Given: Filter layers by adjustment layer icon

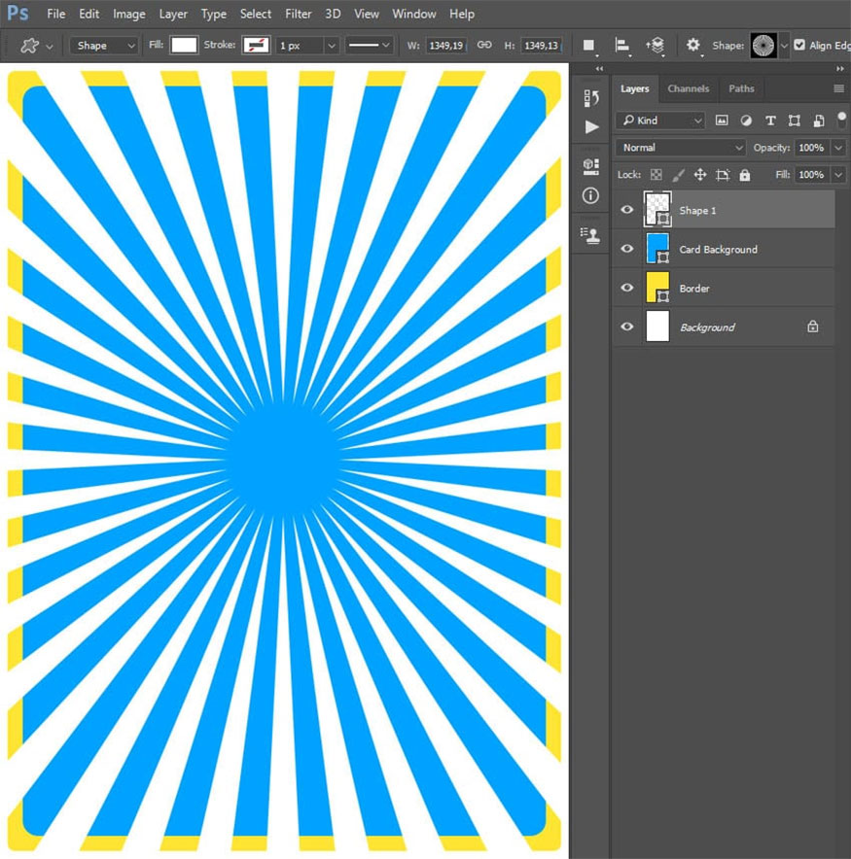Looking at the screenshot, I should click(746, 120).
